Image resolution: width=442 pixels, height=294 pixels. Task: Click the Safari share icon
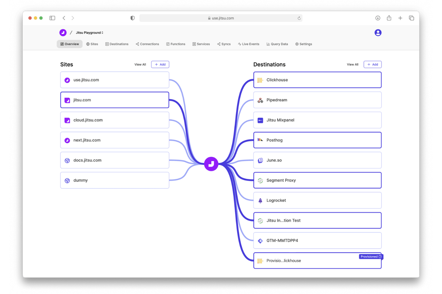pyautogui.click(x=389, y=18)
